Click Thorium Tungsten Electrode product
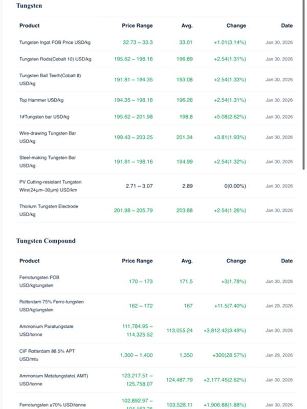This screenshot has width=307, height=409. coord(49,210)
